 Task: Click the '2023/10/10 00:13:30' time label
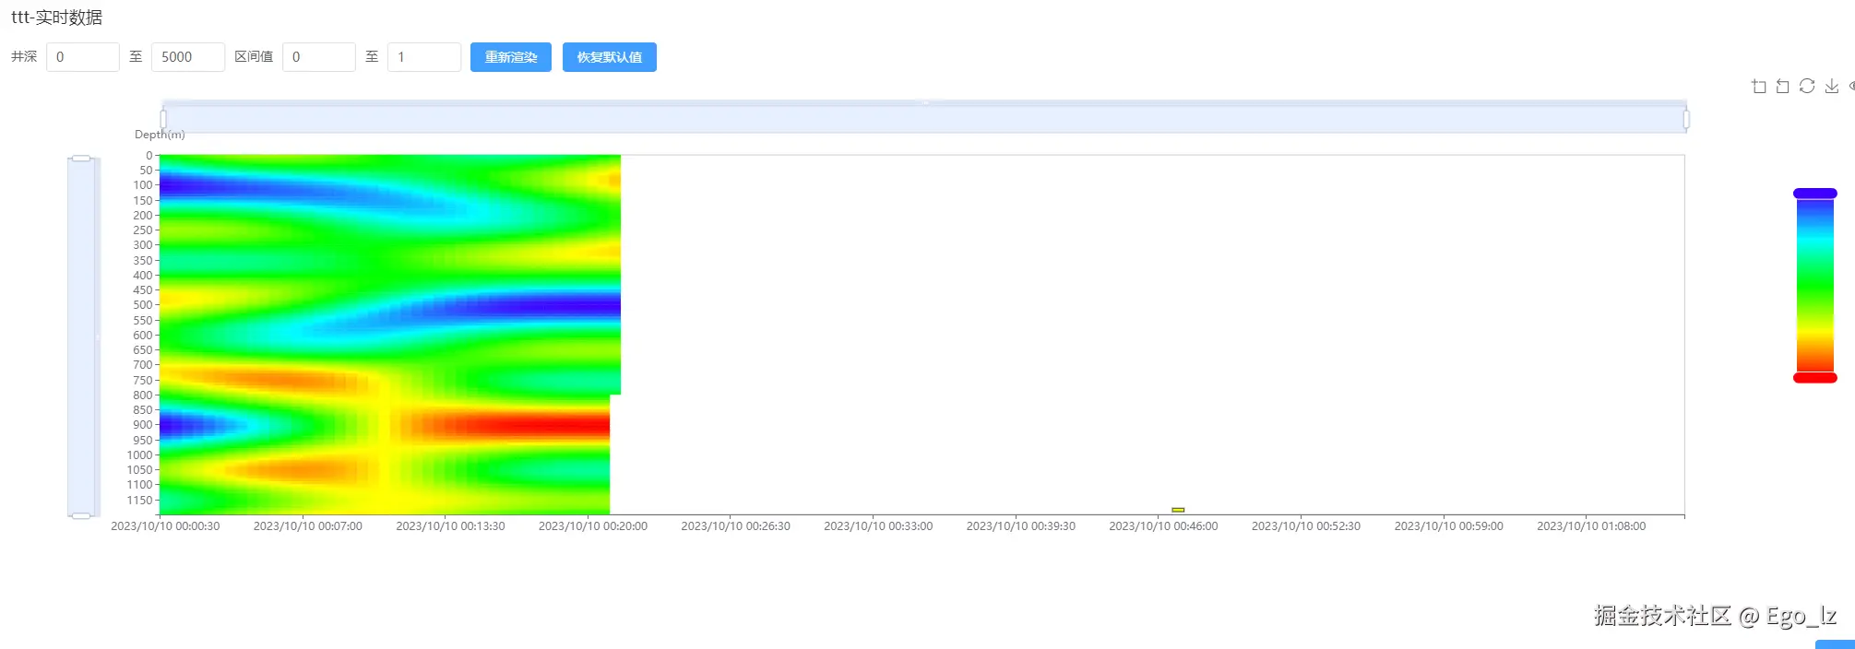(x=450, y=526)
